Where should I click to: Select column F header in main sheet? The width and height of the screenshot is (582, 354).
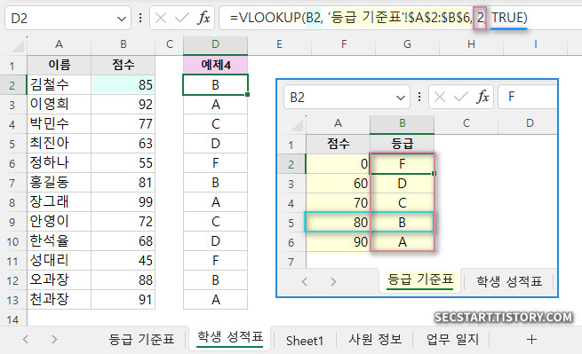344,44
